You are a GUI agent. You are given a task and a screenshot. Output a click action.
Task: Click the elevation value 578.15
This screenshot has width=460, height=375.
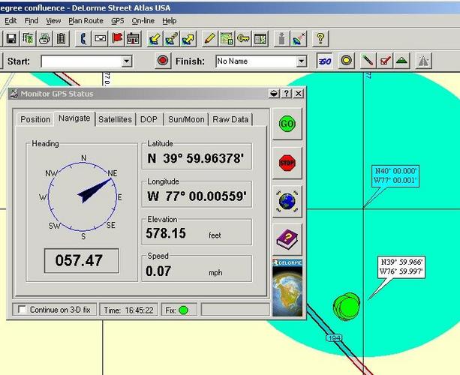pos(166,233)
